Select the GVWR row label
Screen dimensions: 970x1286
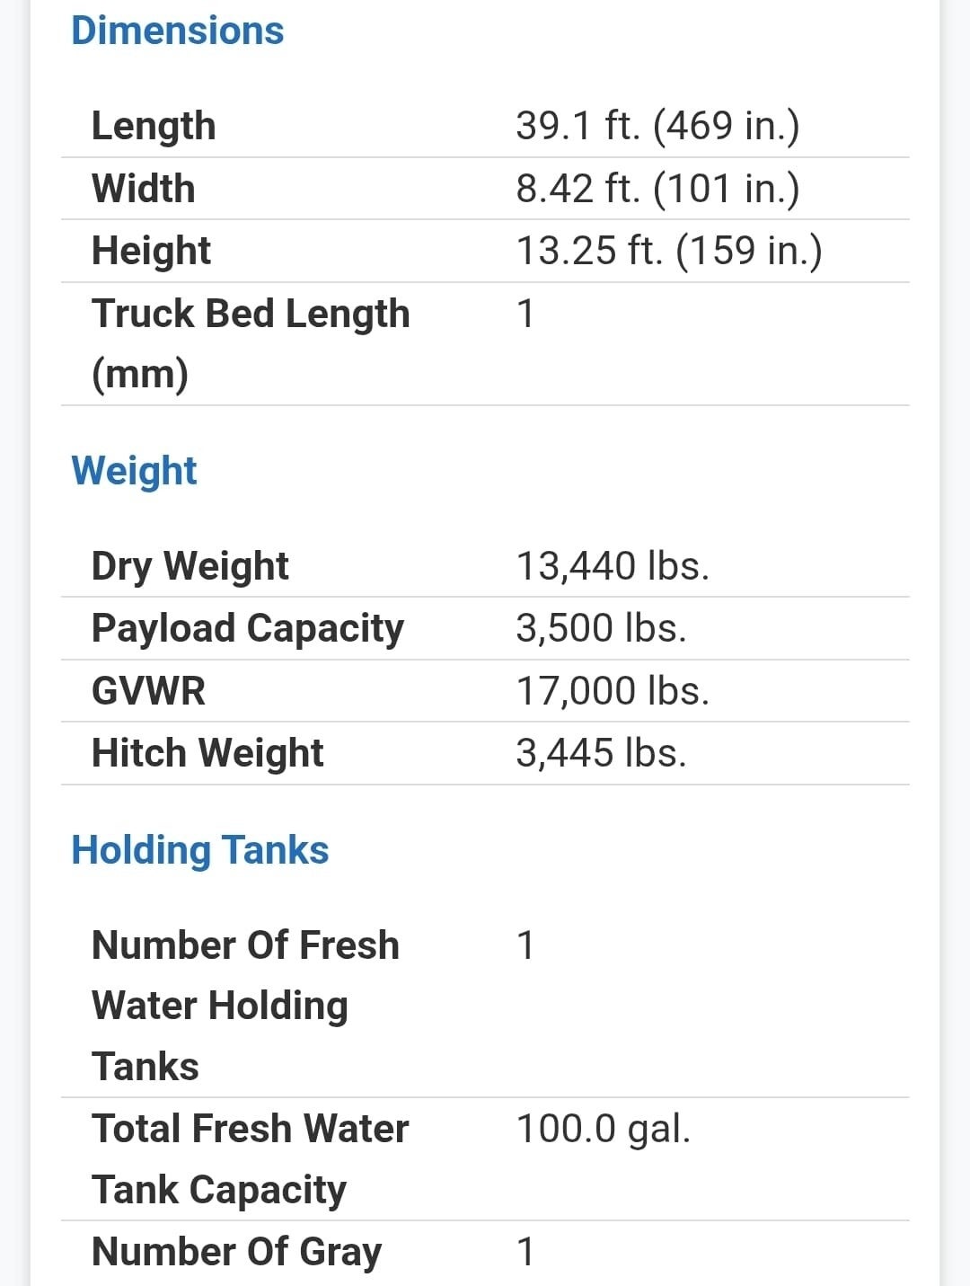tap(148, 691)
